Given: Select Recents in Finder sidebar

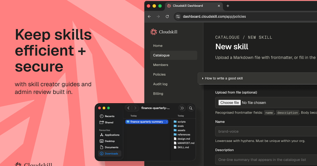Looking at the screenshot, I should 107,116.
